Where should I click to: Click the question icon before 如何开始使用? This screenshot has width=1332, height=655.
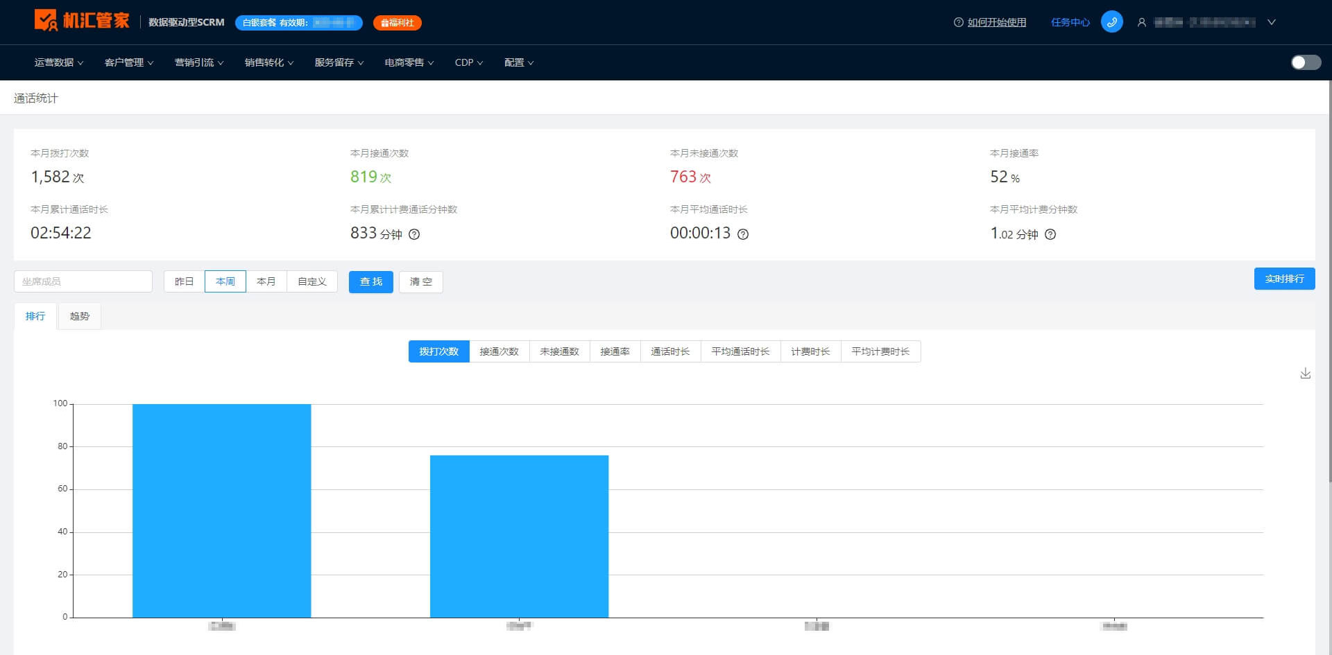(x=958, y=22)
